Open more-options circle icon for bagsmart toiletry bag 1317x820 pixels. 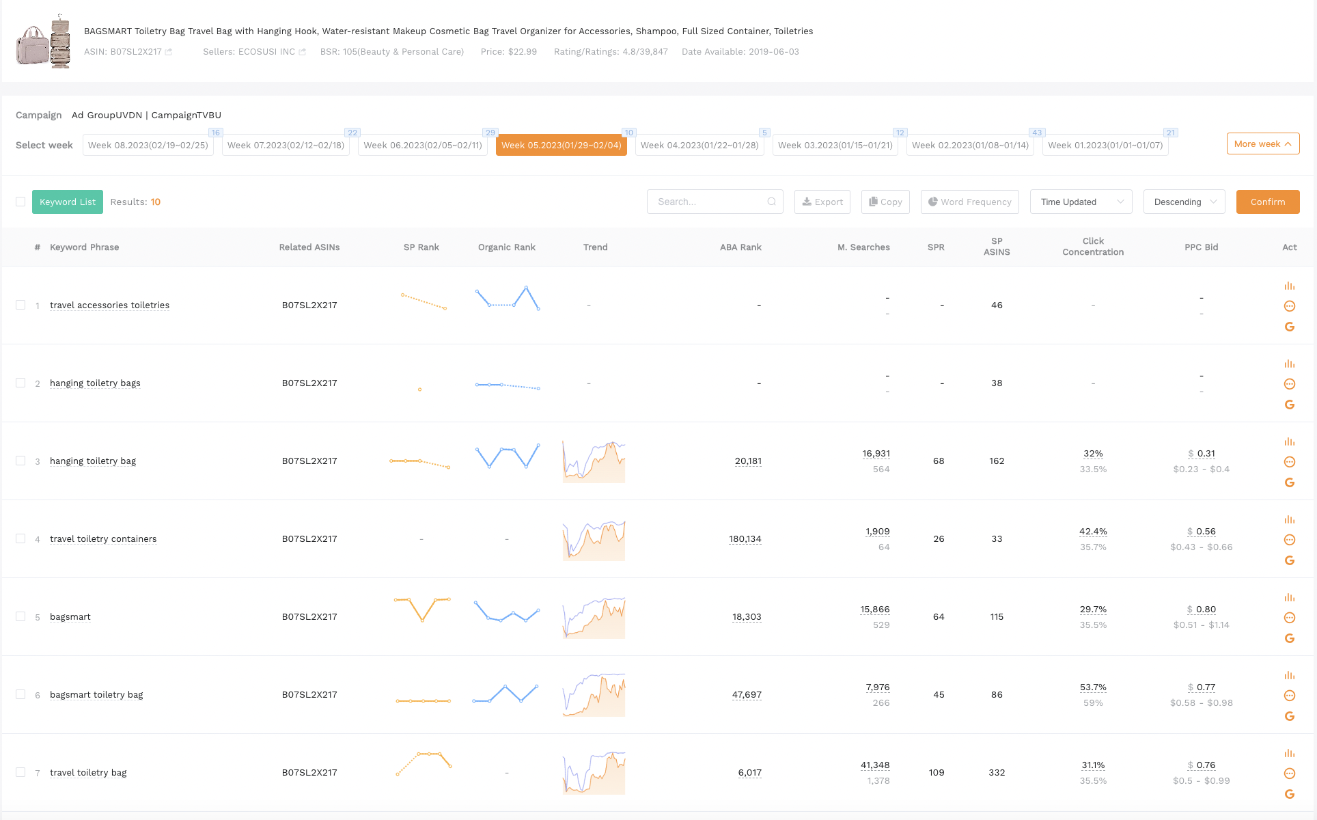click(x=1290, y=696)
